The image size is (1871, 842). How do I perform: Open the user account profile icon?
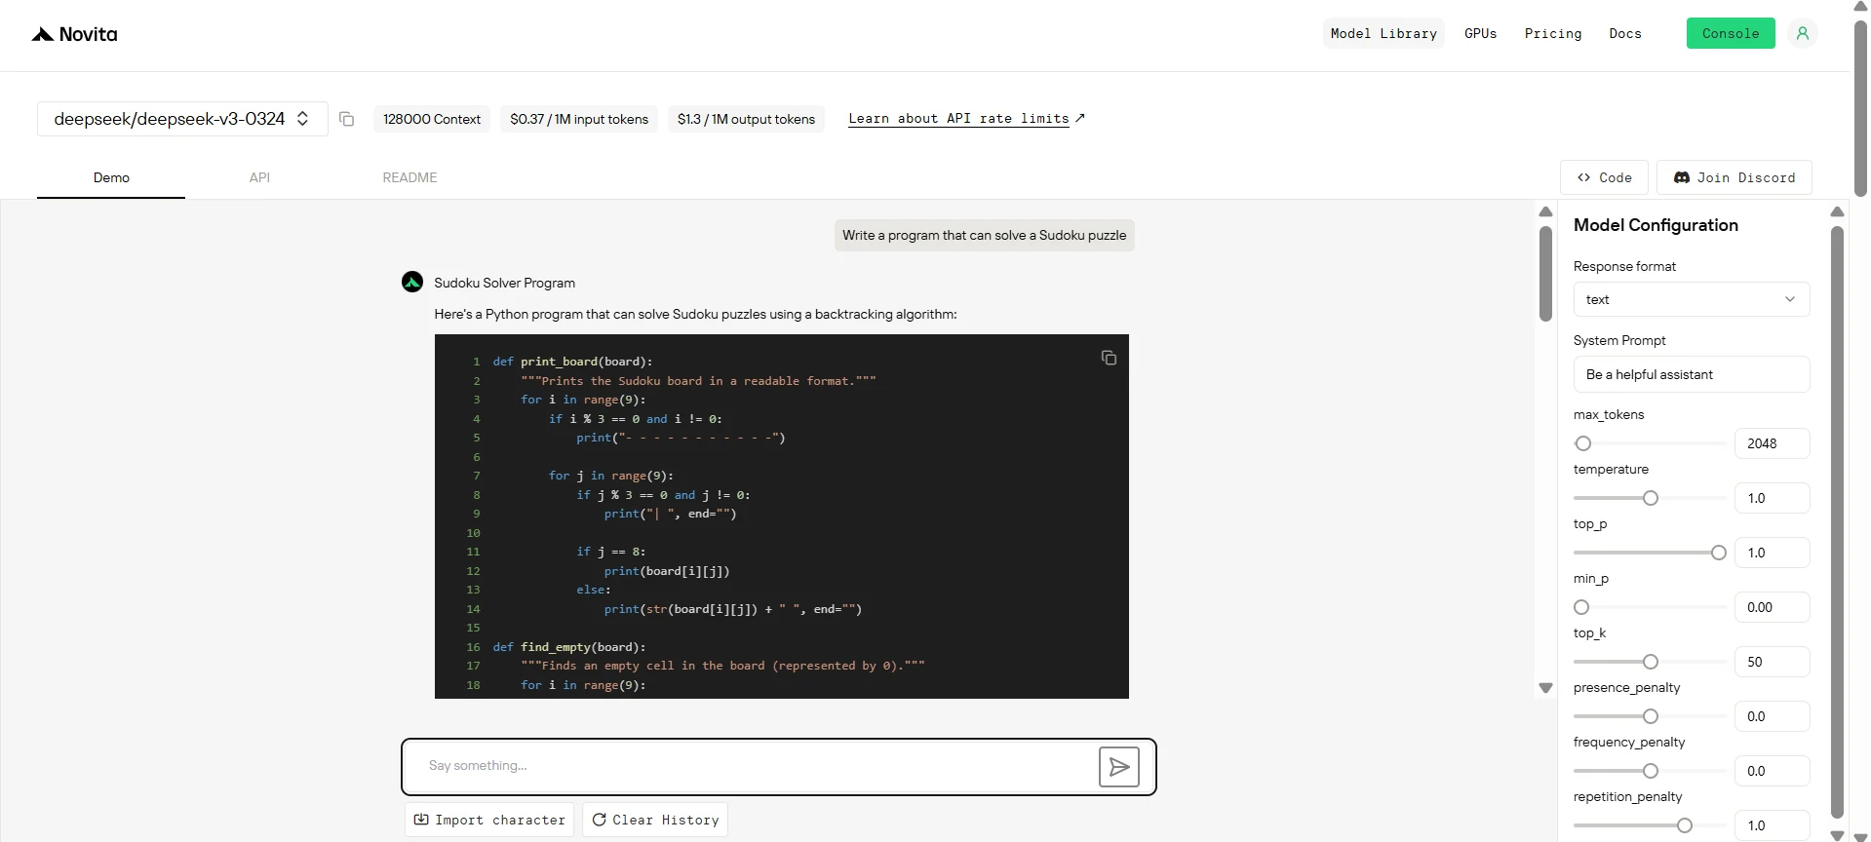[x=1803, y=33]
